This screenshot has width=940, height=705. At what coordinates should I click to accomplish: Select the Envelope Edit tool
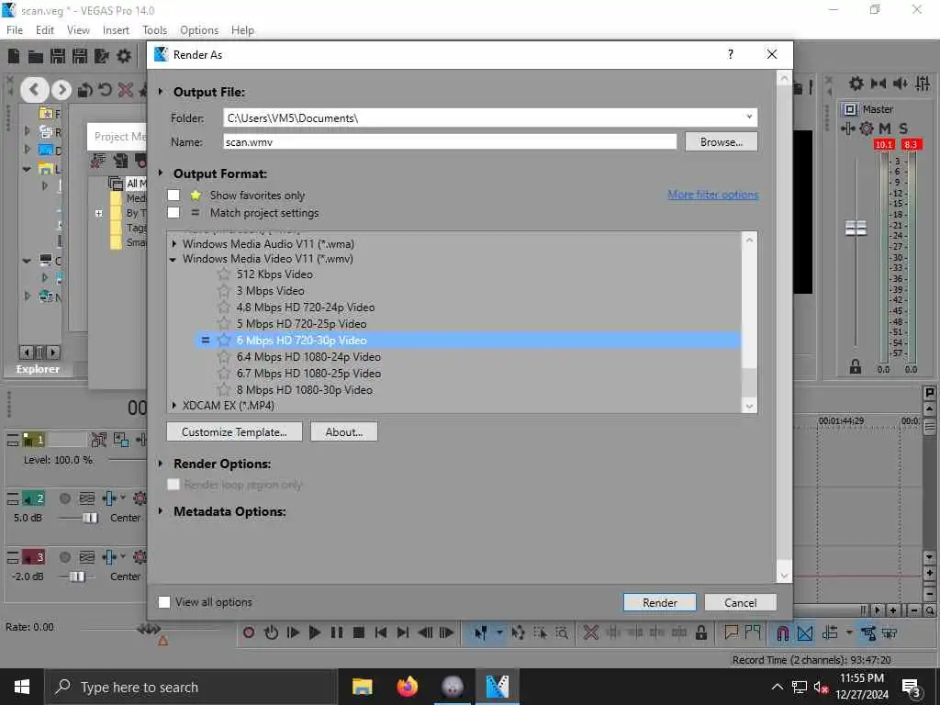[518, 632]
